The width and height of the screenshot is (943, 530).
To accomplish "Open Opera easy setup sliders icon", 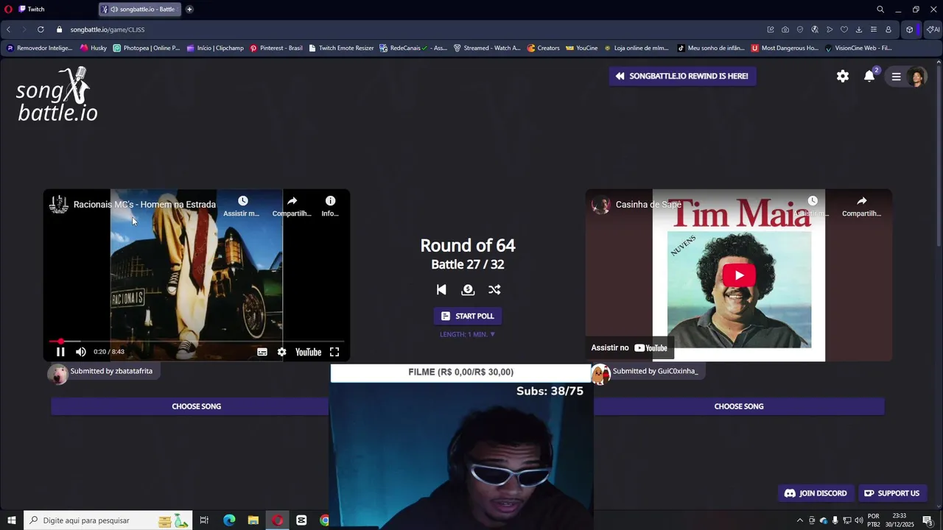I will coord(874,29).
